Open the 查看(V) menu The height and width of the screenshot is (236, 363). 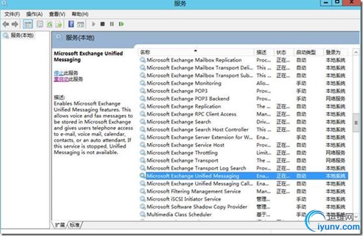57,14
